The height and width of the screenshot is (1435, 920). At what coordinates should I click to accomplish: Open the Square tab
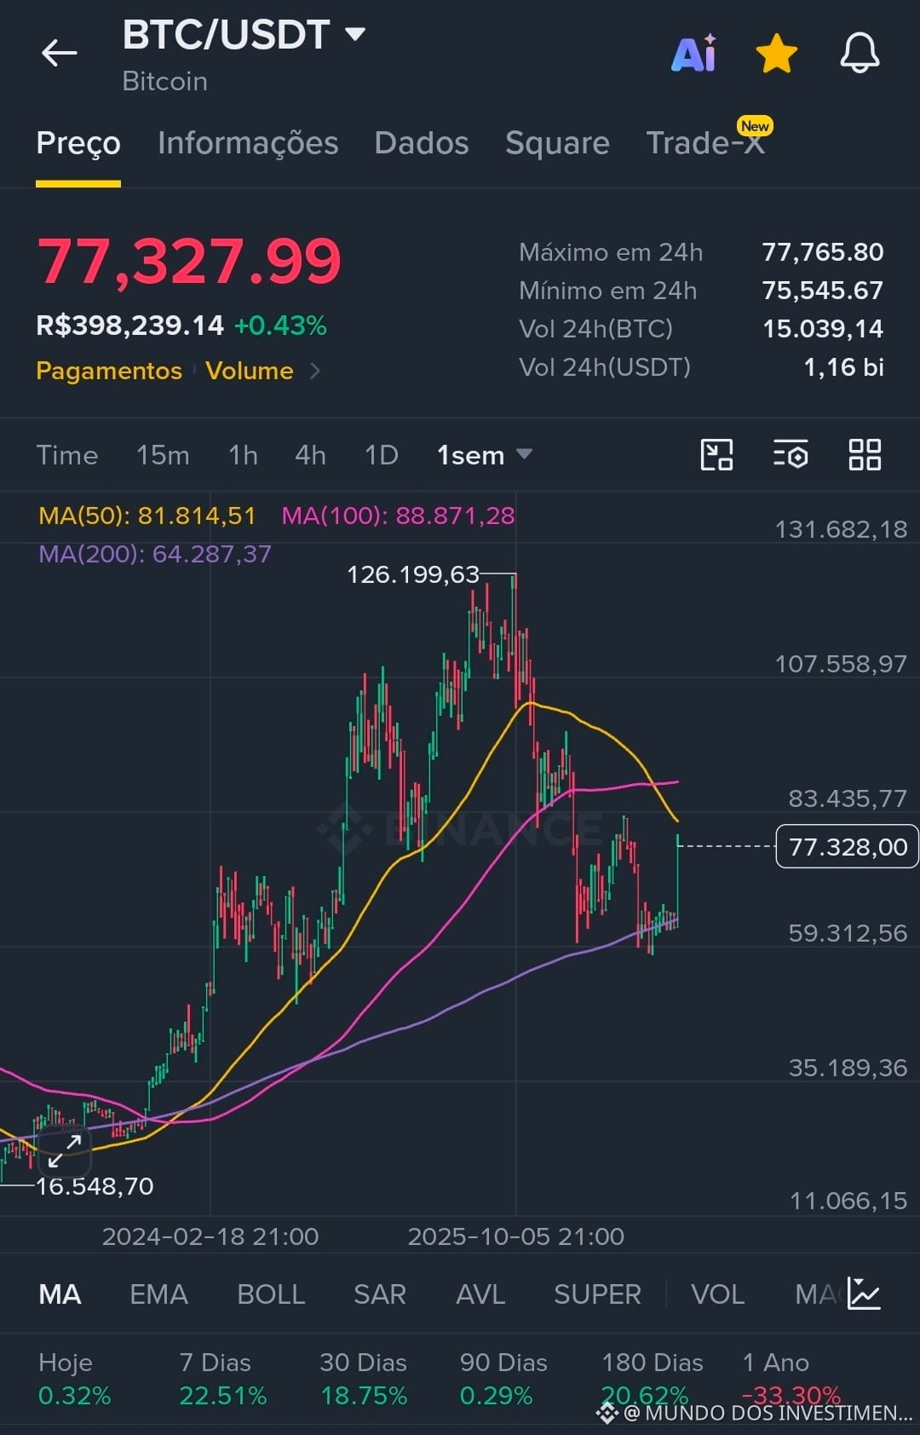(557, 143)
